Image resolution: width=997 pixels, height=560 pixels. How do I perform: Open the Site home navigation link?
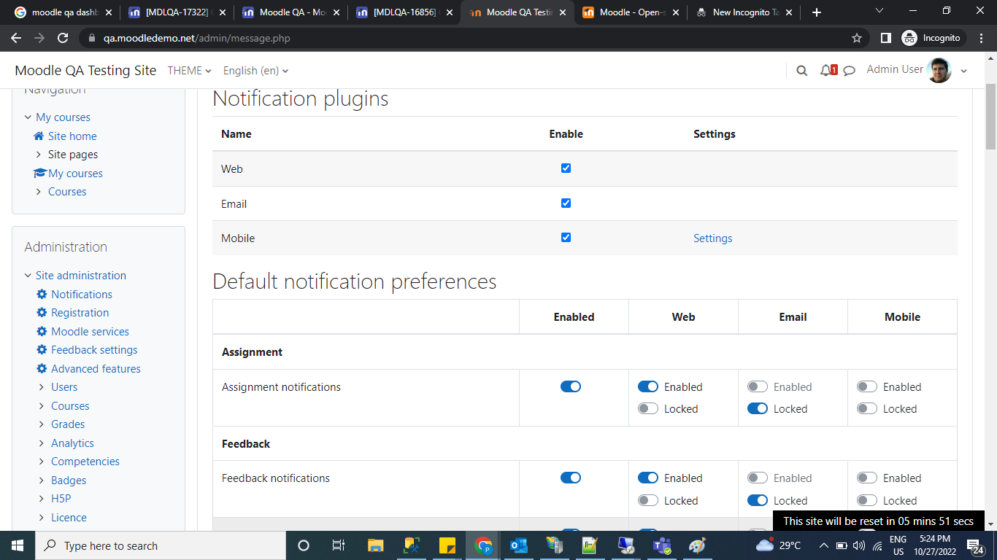72,136
